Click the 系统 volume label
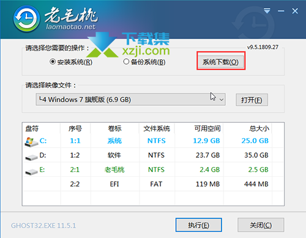Viewport: 306px width, 238px height. (x=114, y=141)
